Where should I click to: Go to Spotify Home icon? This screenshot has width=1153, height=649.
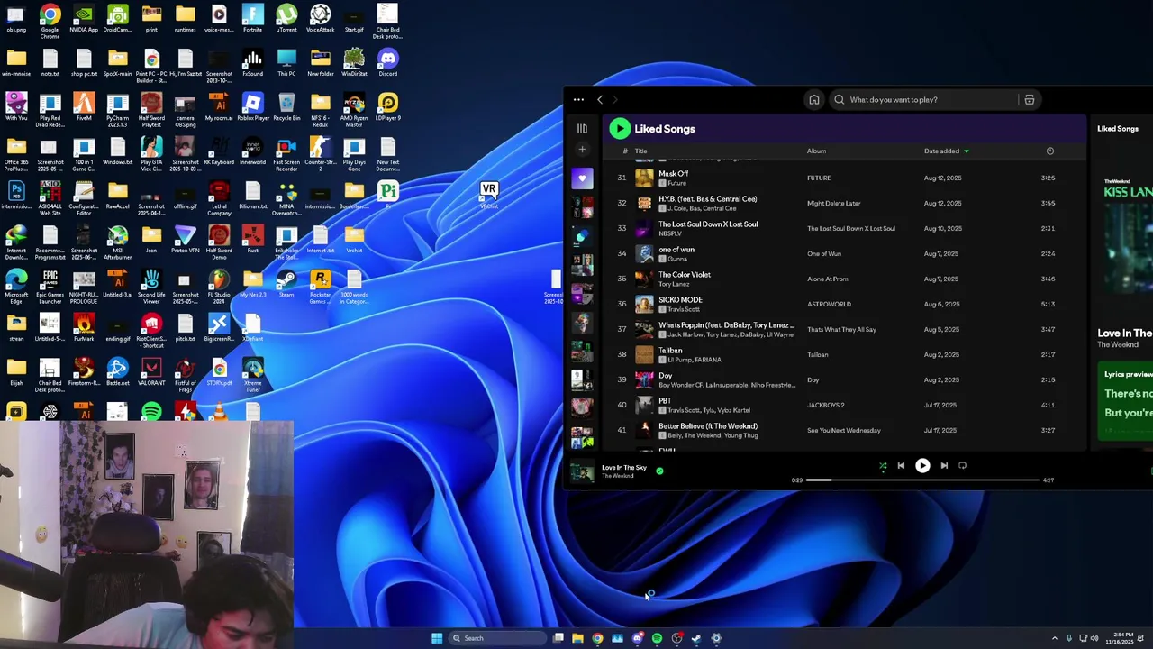click(813, 100)
